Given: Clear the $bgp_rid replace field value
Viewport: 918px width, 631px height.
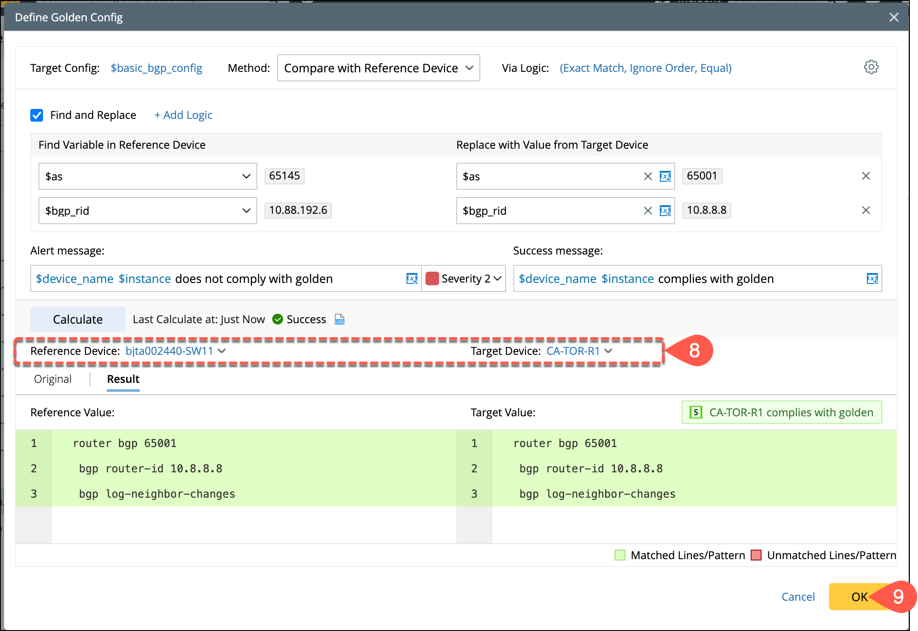Looking at the screenshot, I should click(648, 211).
